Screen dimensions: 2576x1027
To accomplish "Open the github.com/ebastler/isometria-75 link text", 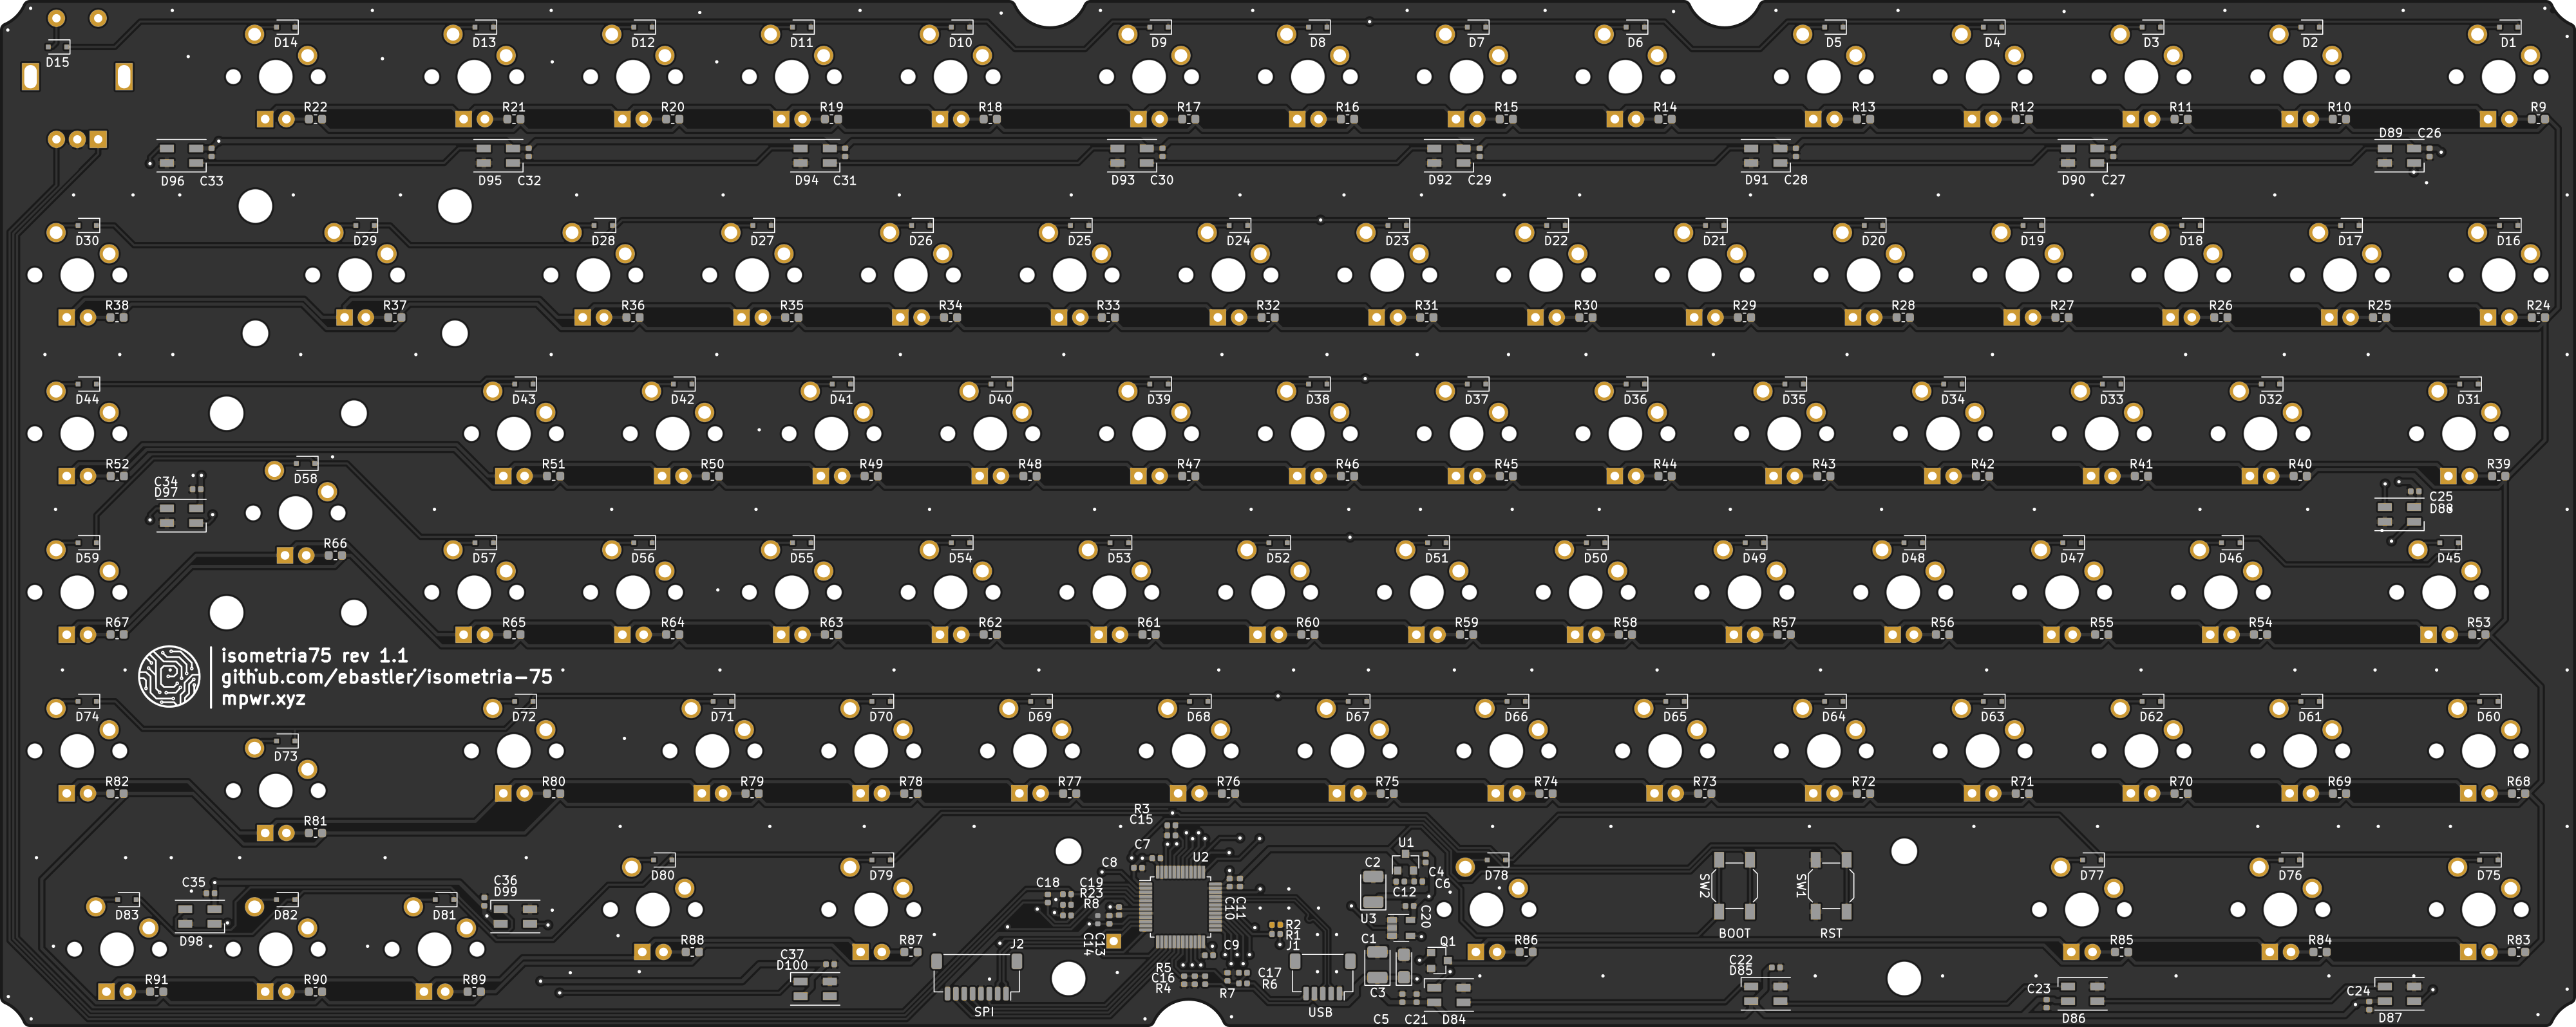I will pyautogui.click(x=386, y=678).
